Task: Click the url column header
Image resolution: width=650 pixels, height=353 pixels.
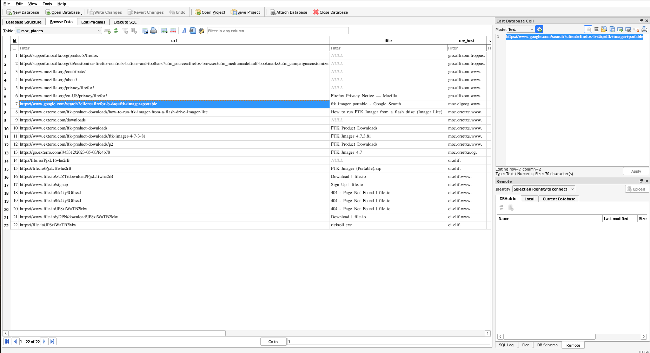Action: [174, 41]
